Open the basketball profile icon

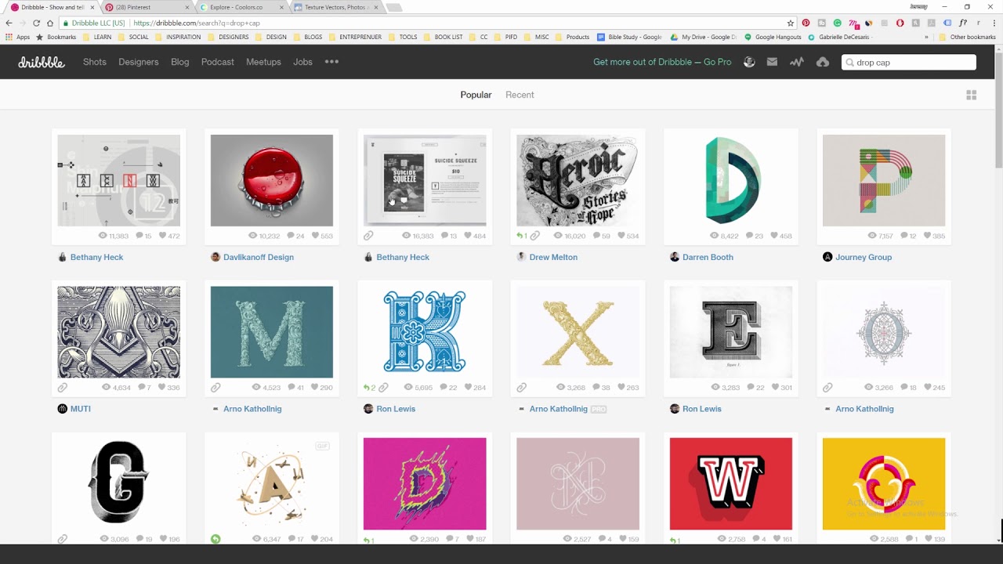coord(749,62)
